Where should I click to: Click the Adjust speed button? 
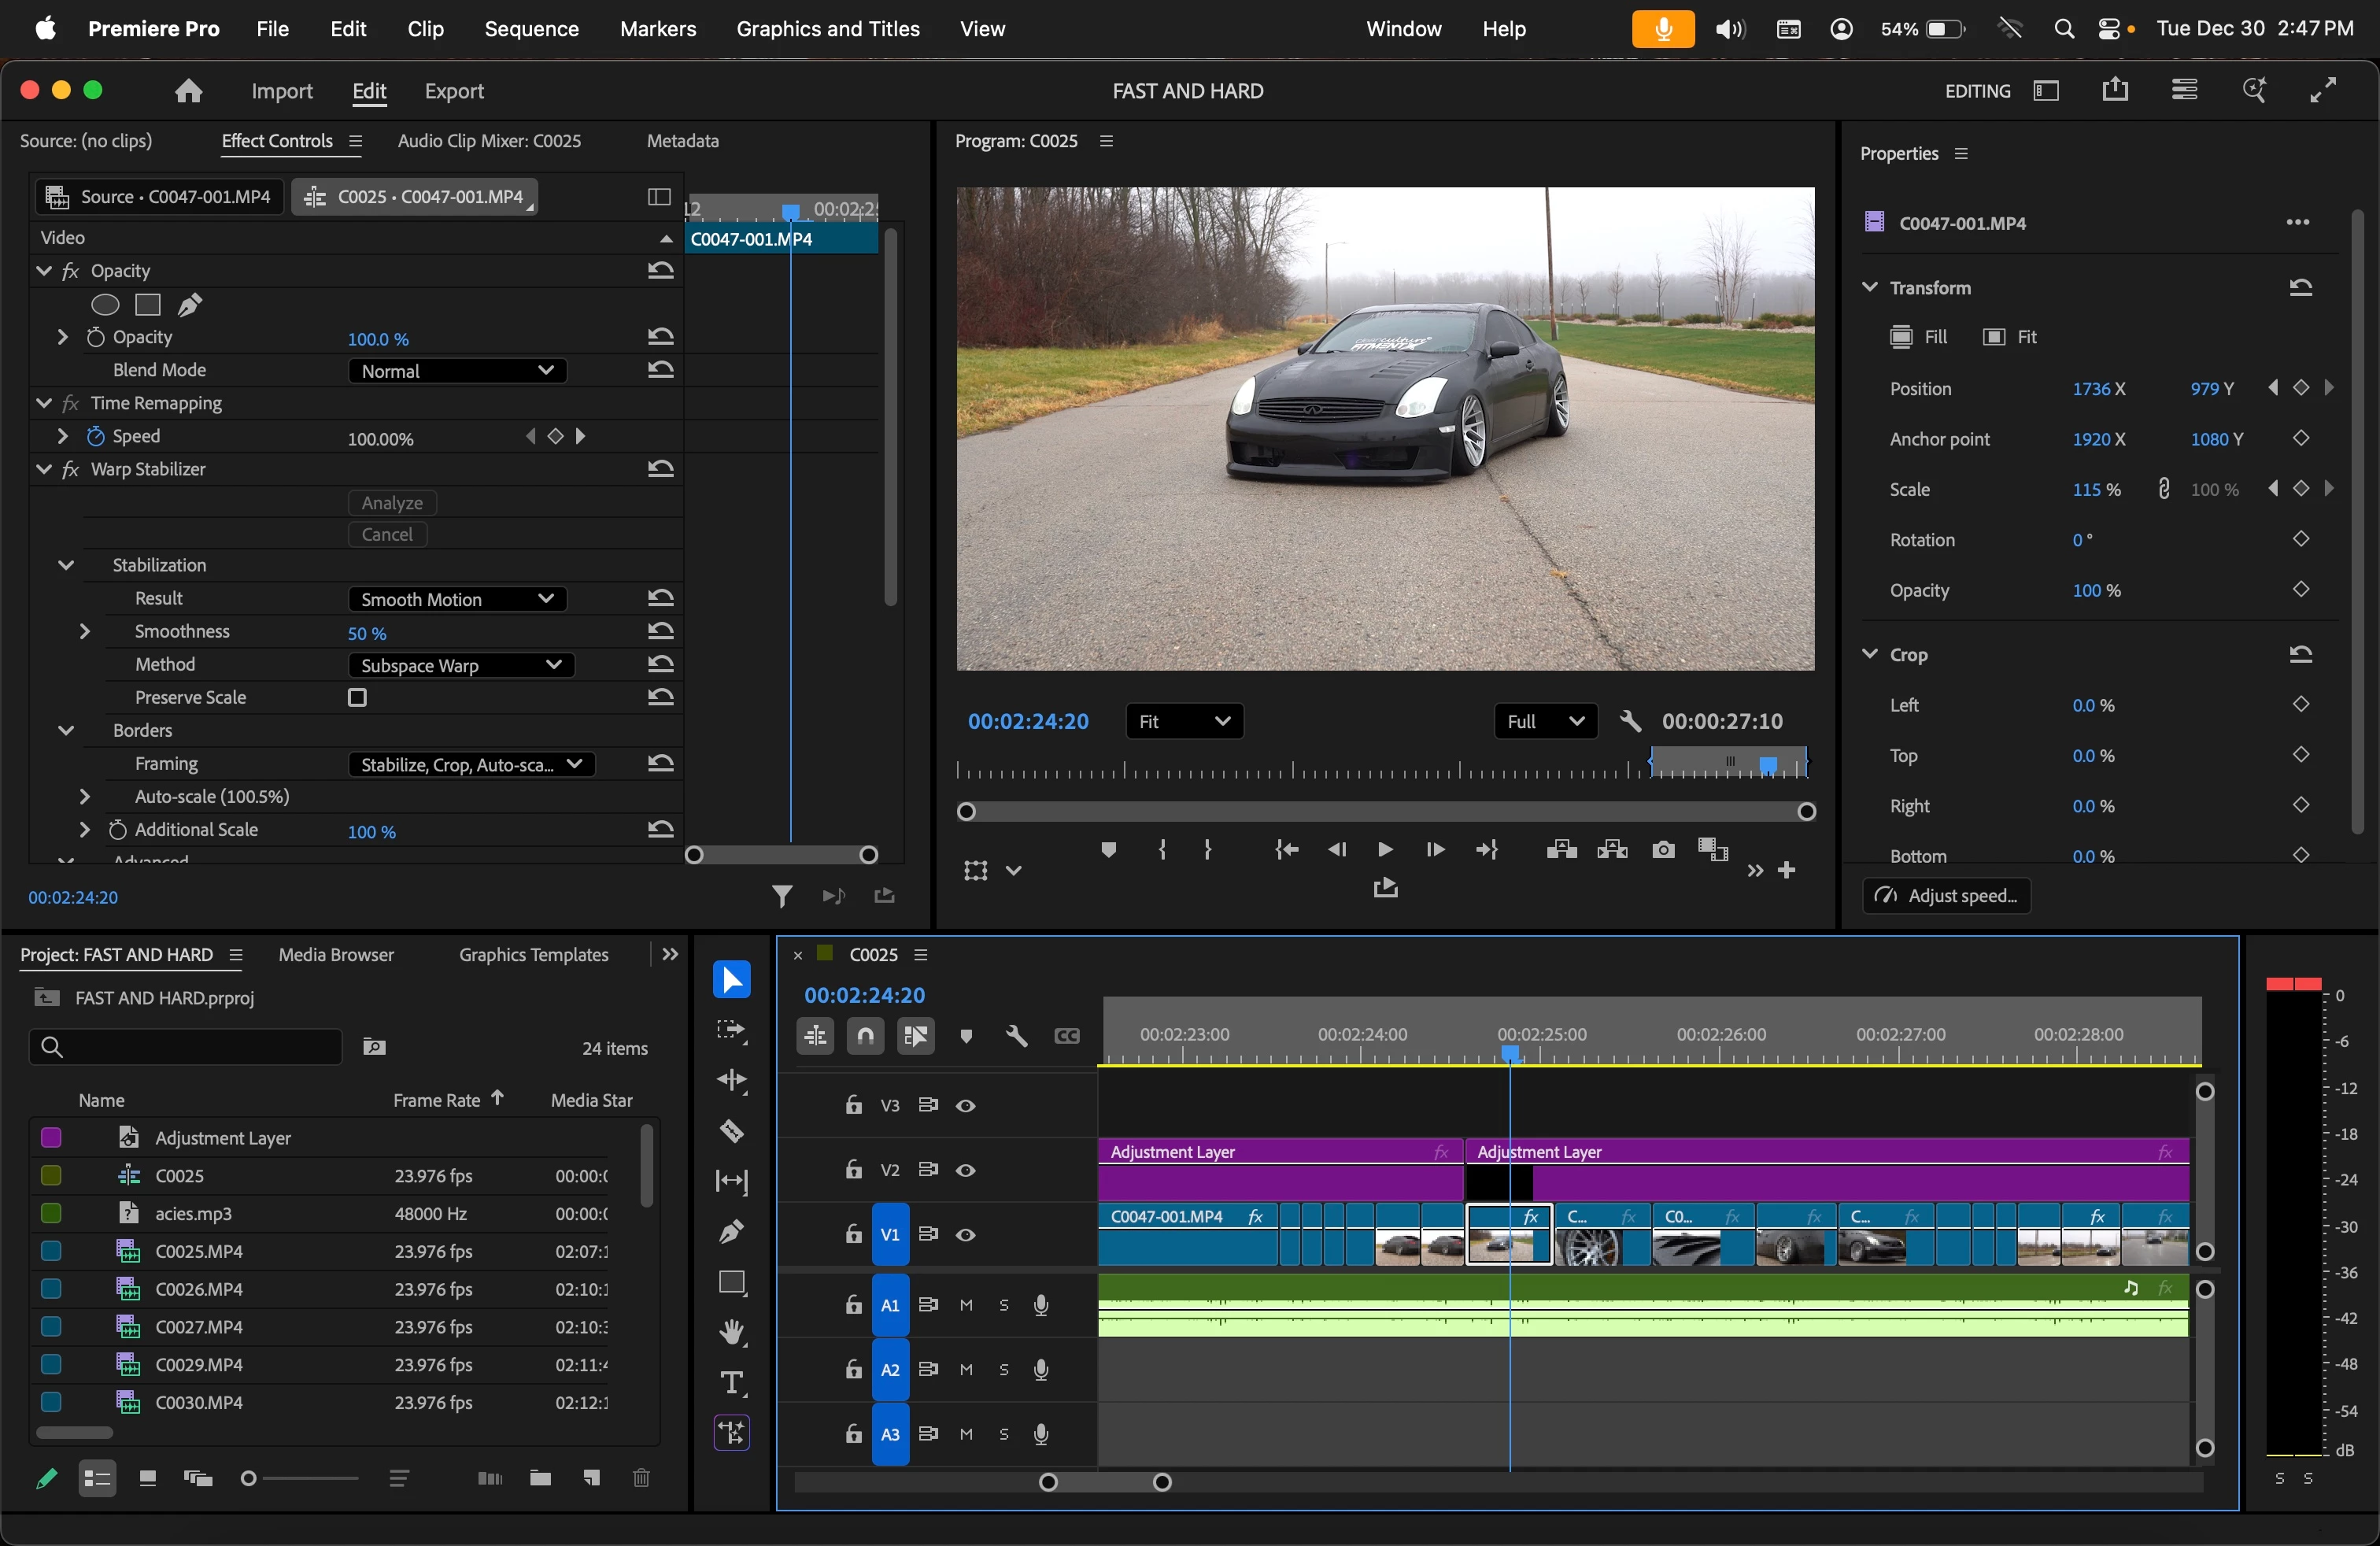[1946, 895]
